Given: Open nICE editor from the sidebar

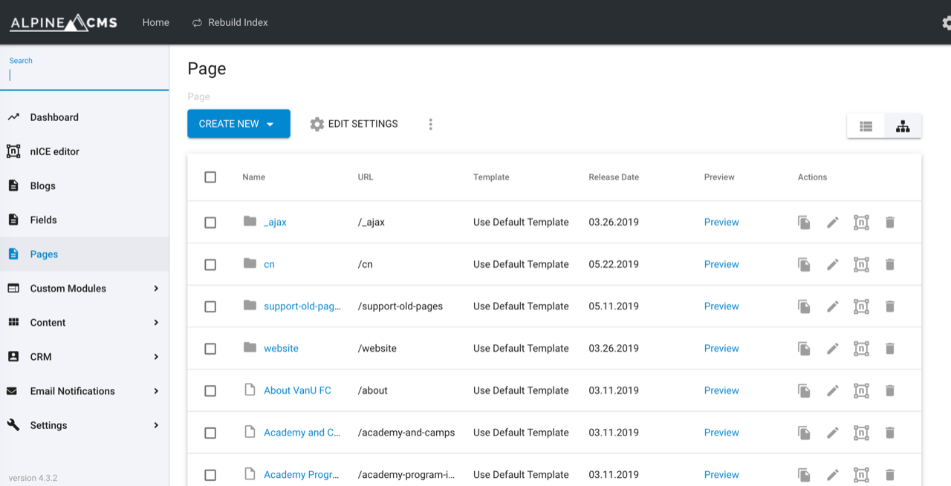Looking at the screenshot, I should tap(85, 151).
